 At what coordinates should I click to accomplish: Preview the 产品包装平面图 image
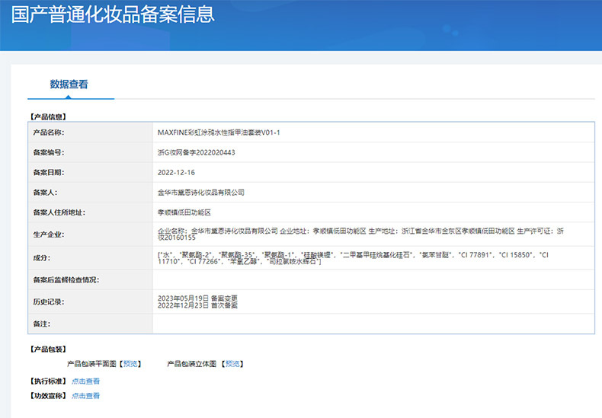(x=131, y=364)
